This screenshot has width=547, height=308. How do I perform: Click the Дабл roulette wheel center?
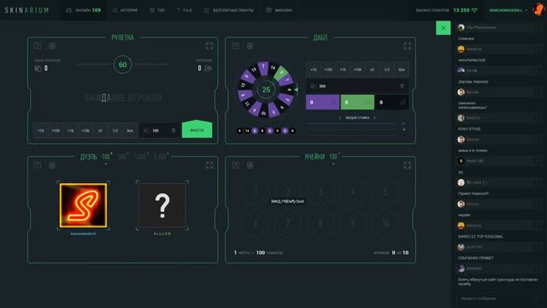tap(266, 90)
